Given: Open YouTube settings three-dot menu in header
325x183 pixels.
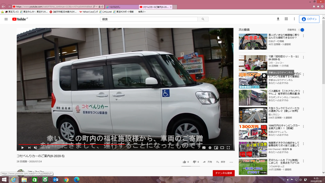Looking at the screenshot, I should click(294, 19).
